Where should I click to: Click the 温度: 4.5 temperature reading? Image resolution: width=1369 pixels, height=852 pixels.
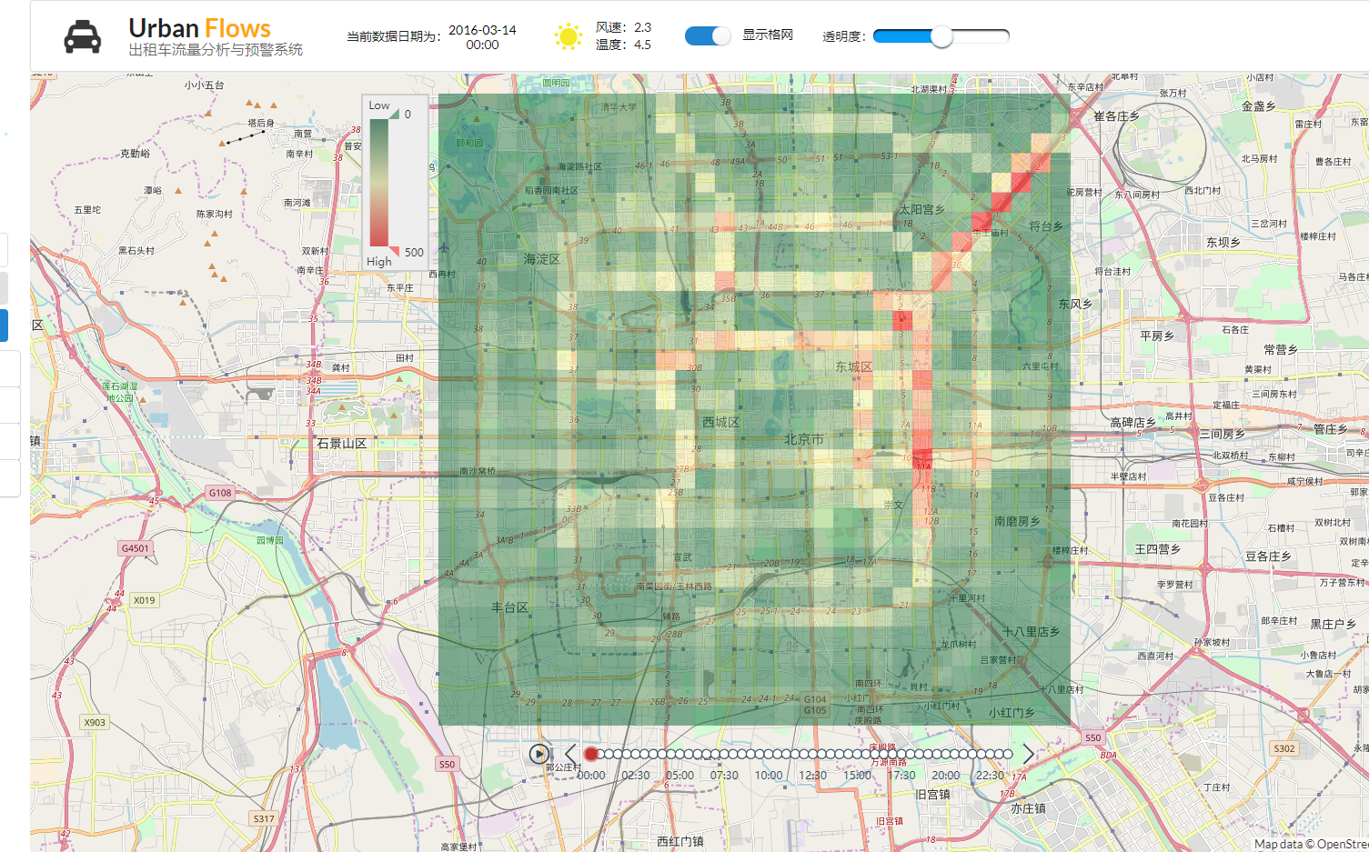coord(623,45)
